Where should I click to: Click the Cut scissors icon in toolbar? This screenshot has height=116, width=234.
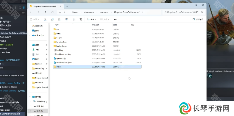[x=45, y=19]
